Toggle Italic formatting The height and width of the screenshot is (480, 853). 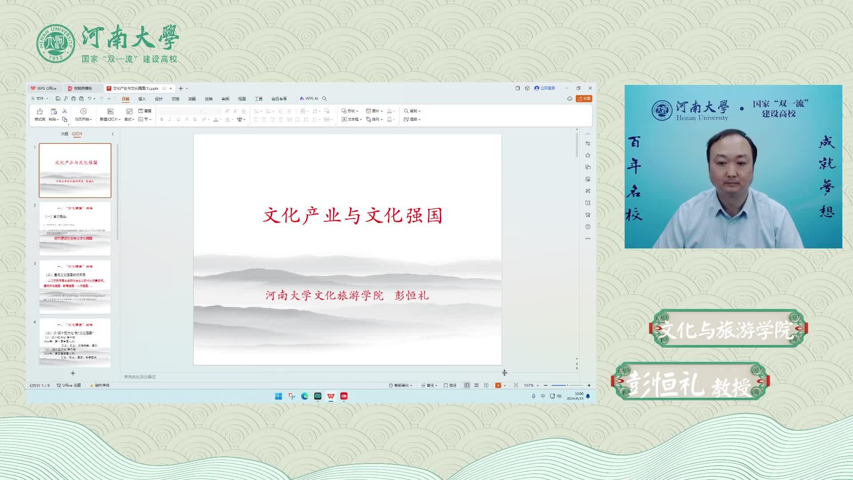[170, 119]
